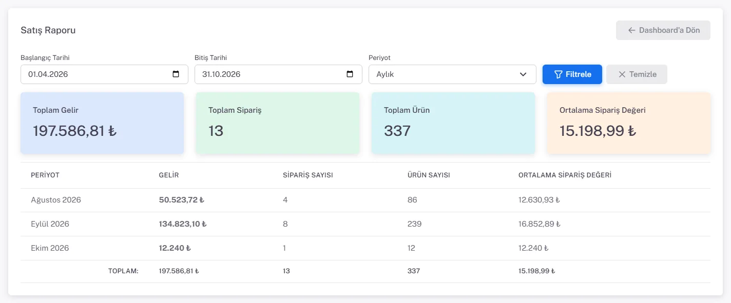Image resolution: width=731 pixels, height=303 pixels.
Task: Reset filters with the Temizle button
Action: [637, 74]
